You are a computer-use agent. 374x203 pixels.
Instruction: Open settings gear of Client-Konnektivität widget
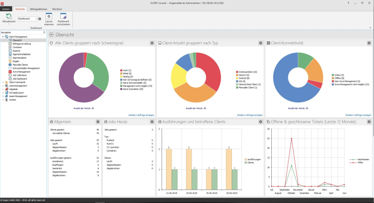[x=369, y=44]
